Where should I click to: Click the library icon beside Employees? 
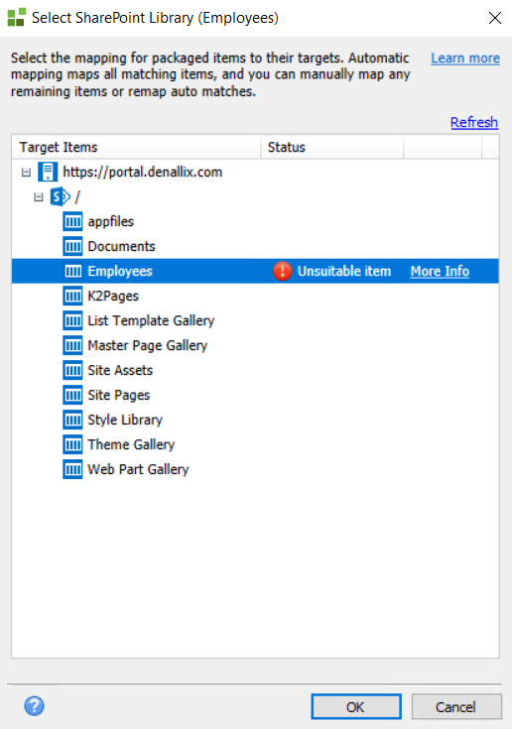(x=72, y=271)
